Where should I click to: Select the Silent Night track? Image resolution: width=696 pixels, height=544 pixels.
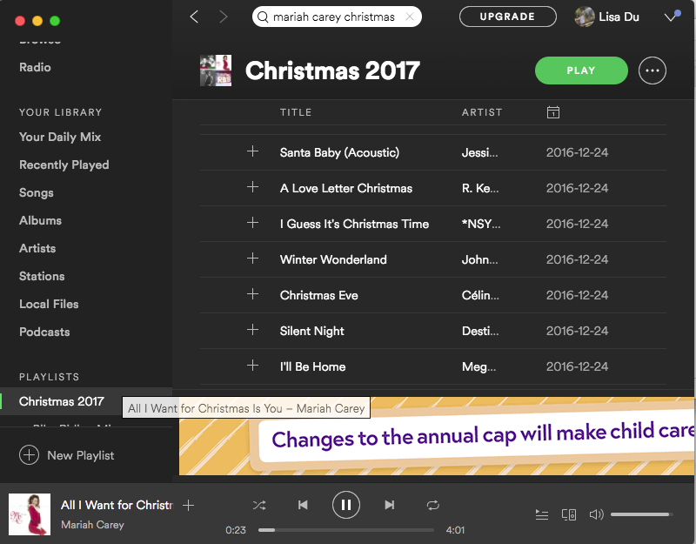click(311, 331)
